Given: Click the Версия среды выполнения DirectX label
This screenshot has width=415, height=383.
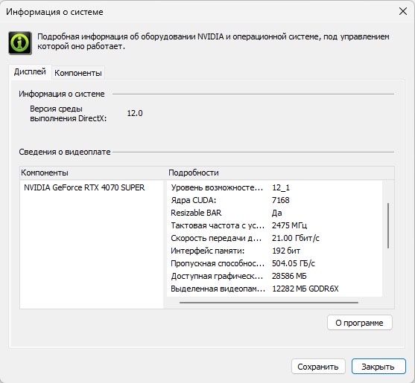Looking at the screenshot, I should coord(68,114).
